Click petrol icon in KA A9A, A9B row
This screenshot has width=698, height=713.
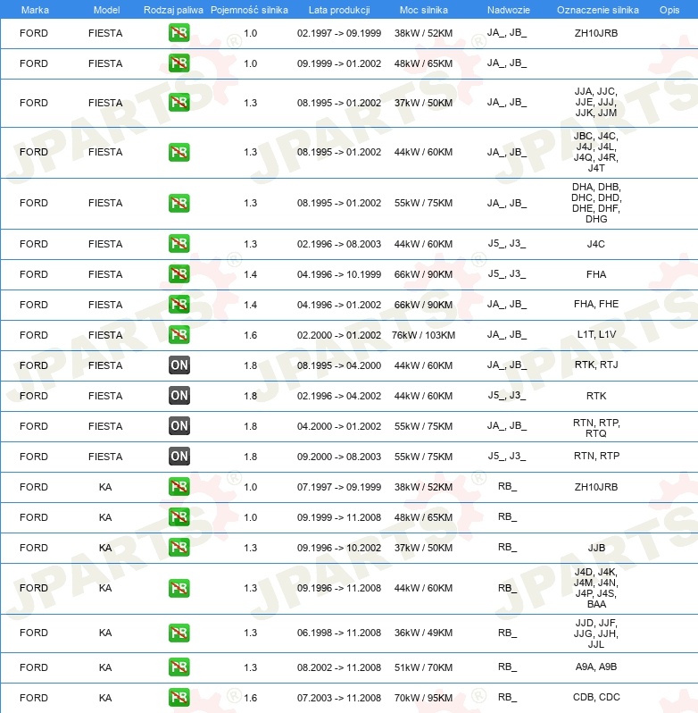(x=179, y=667)
